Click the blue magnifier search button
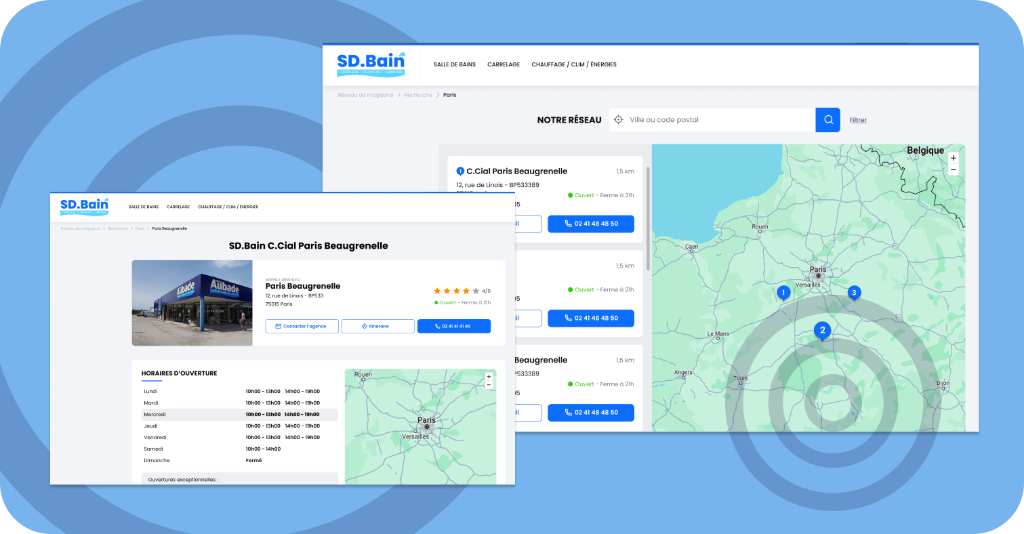 pos(827,120)
